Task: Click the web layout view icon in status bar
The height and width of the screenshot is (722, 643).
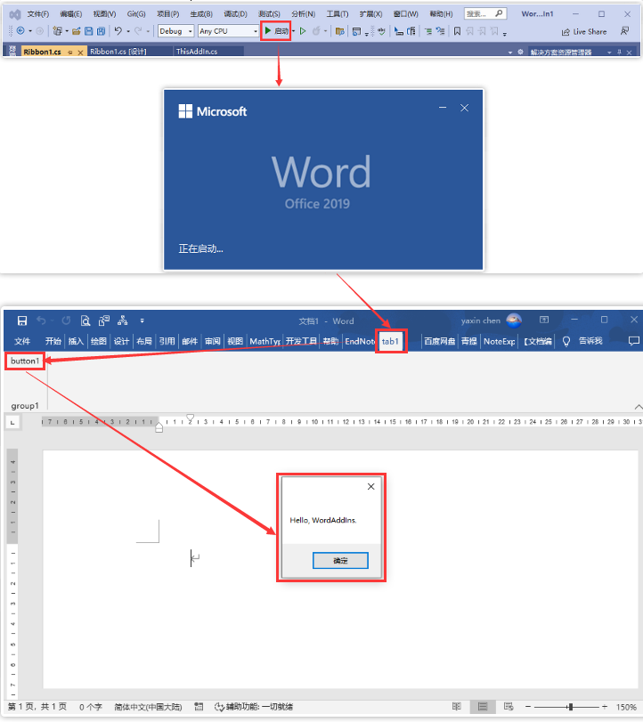Action: click(509, 706)
